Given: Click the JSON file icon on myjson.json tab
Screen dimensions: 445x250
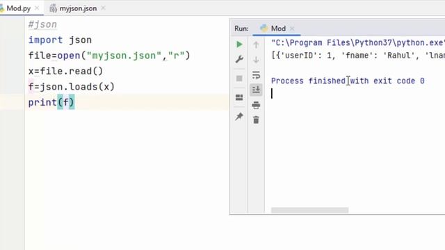Looking at the screenshot, I should click(53, 8).
